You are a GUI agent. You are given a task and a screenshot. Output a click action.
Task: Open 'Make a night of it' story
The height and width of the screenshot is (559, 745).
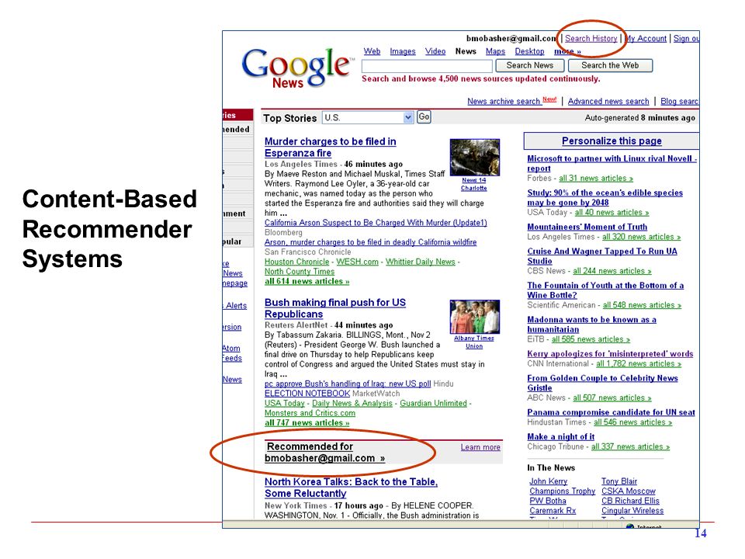click(560, 437)
